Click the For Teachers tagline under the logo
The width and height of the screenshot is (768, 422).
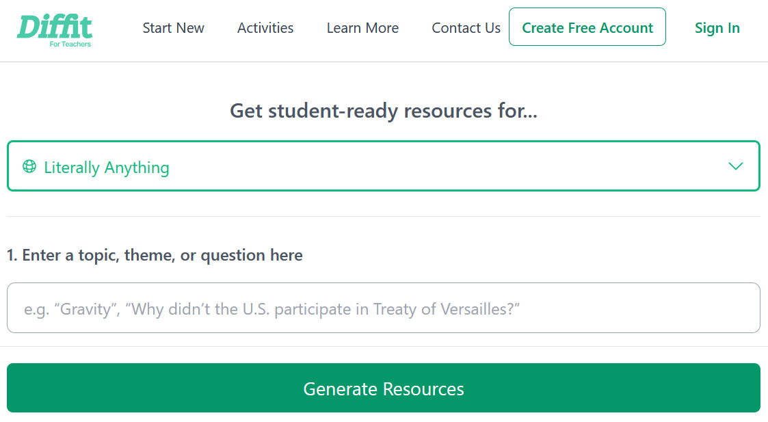coord(70,44)
